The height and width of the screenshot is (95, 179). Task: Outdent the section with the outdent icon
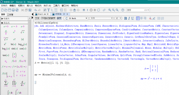tap(65, 10)
